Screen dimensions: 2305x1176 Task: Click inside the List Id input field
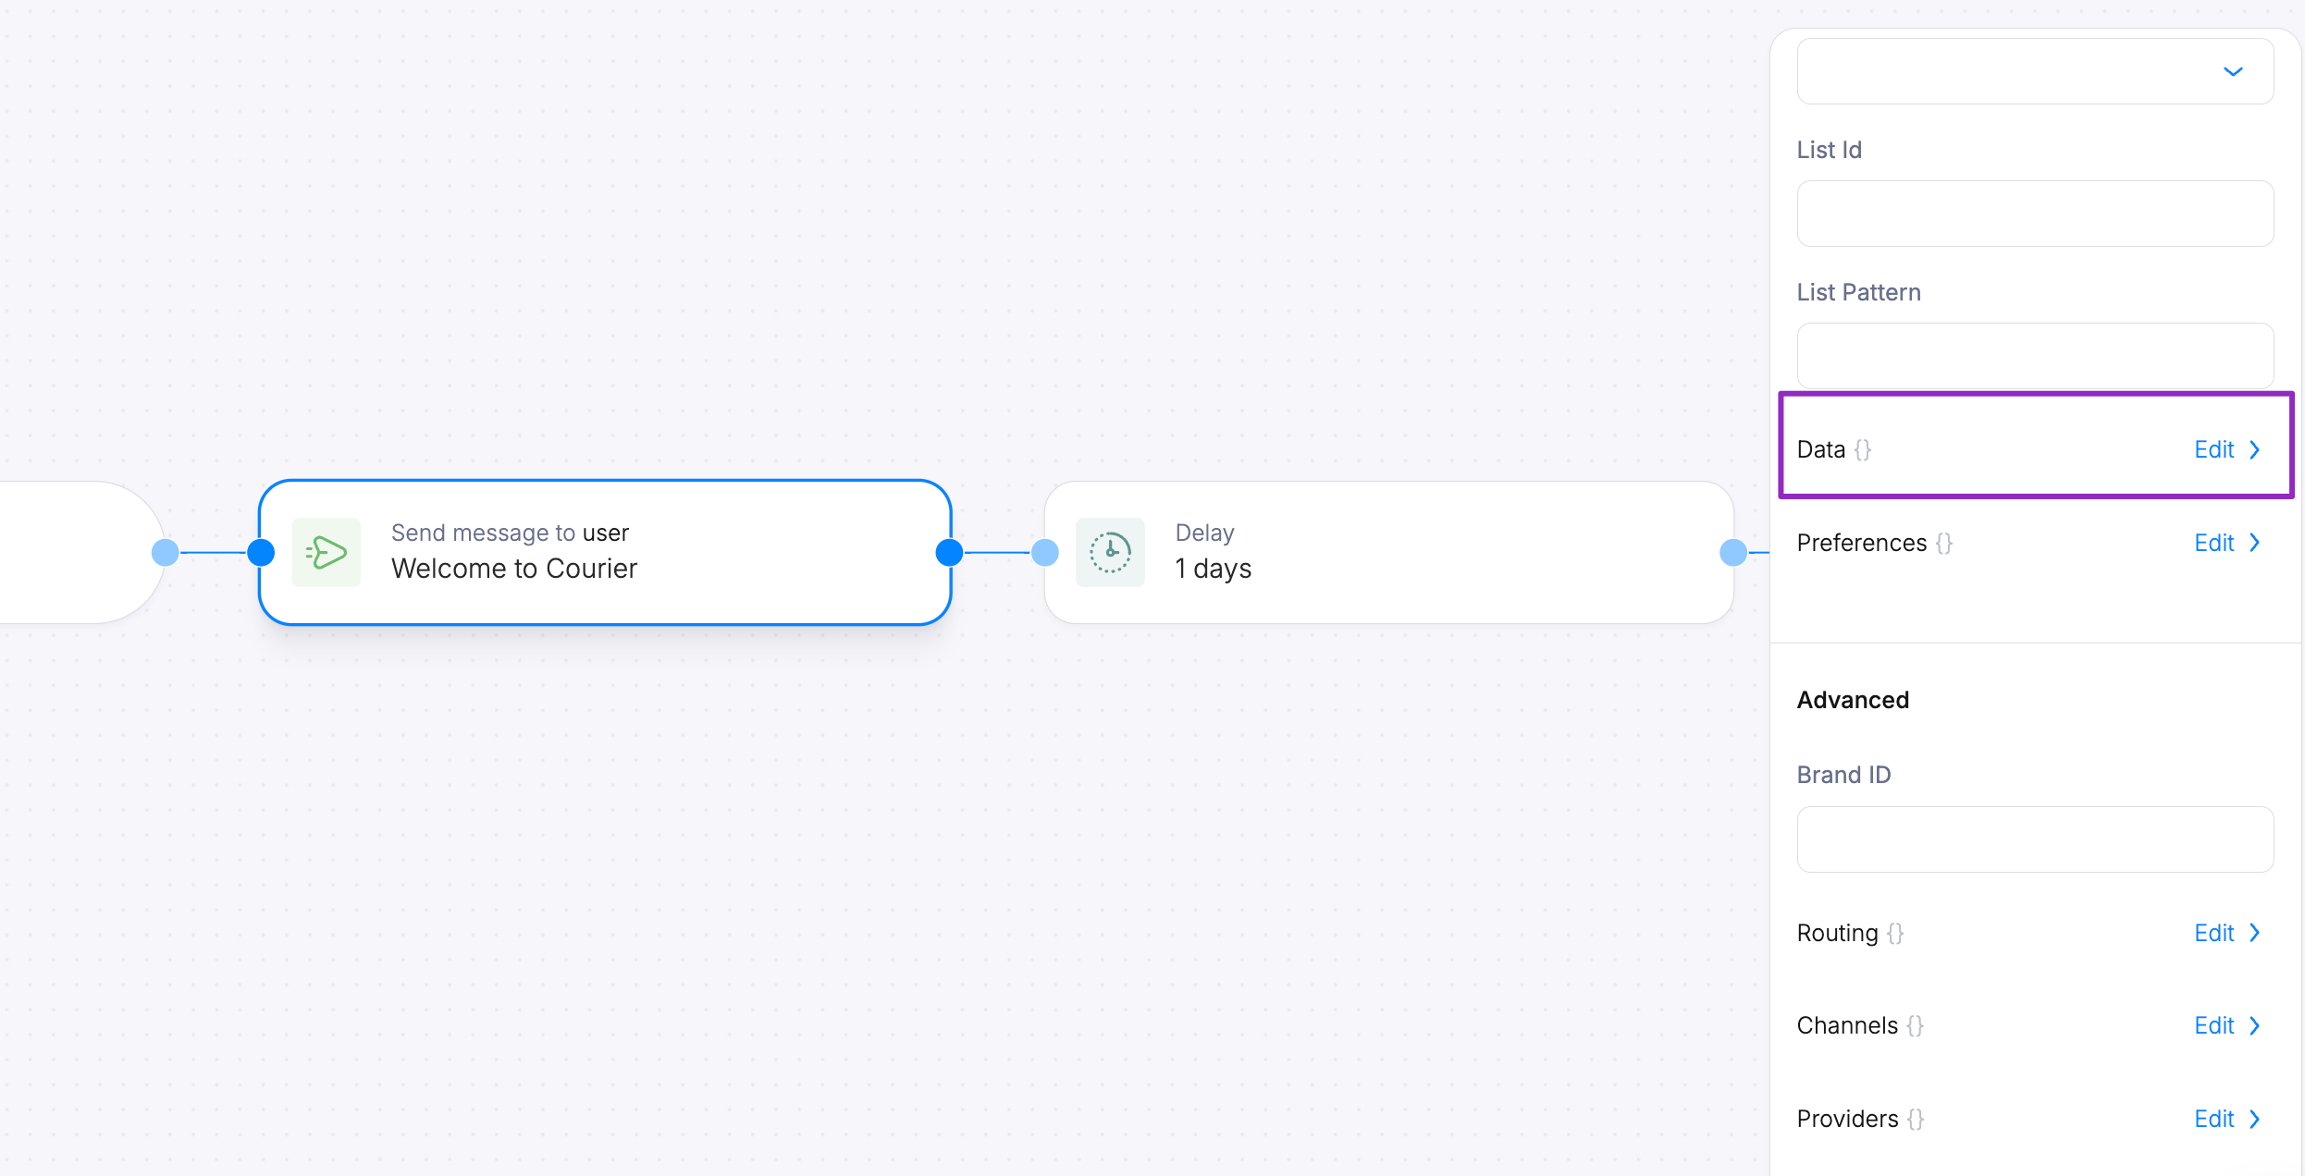[x=2034, y=214]
